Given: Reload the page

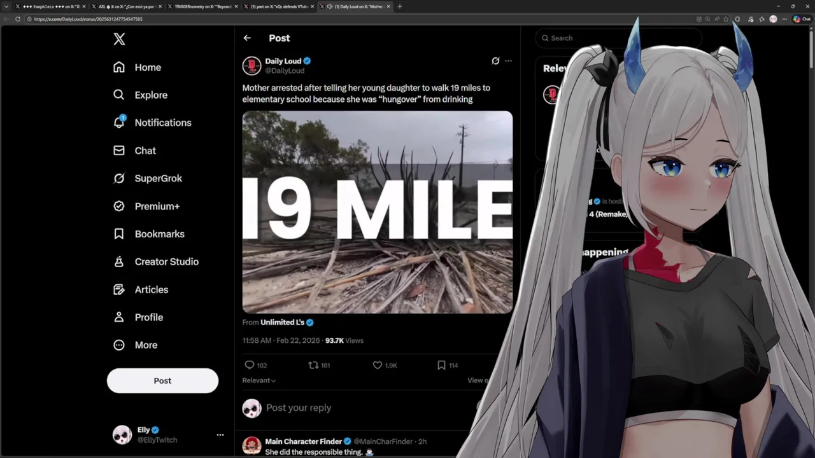Looking at the screenshot, I should [x=18, y=19].
